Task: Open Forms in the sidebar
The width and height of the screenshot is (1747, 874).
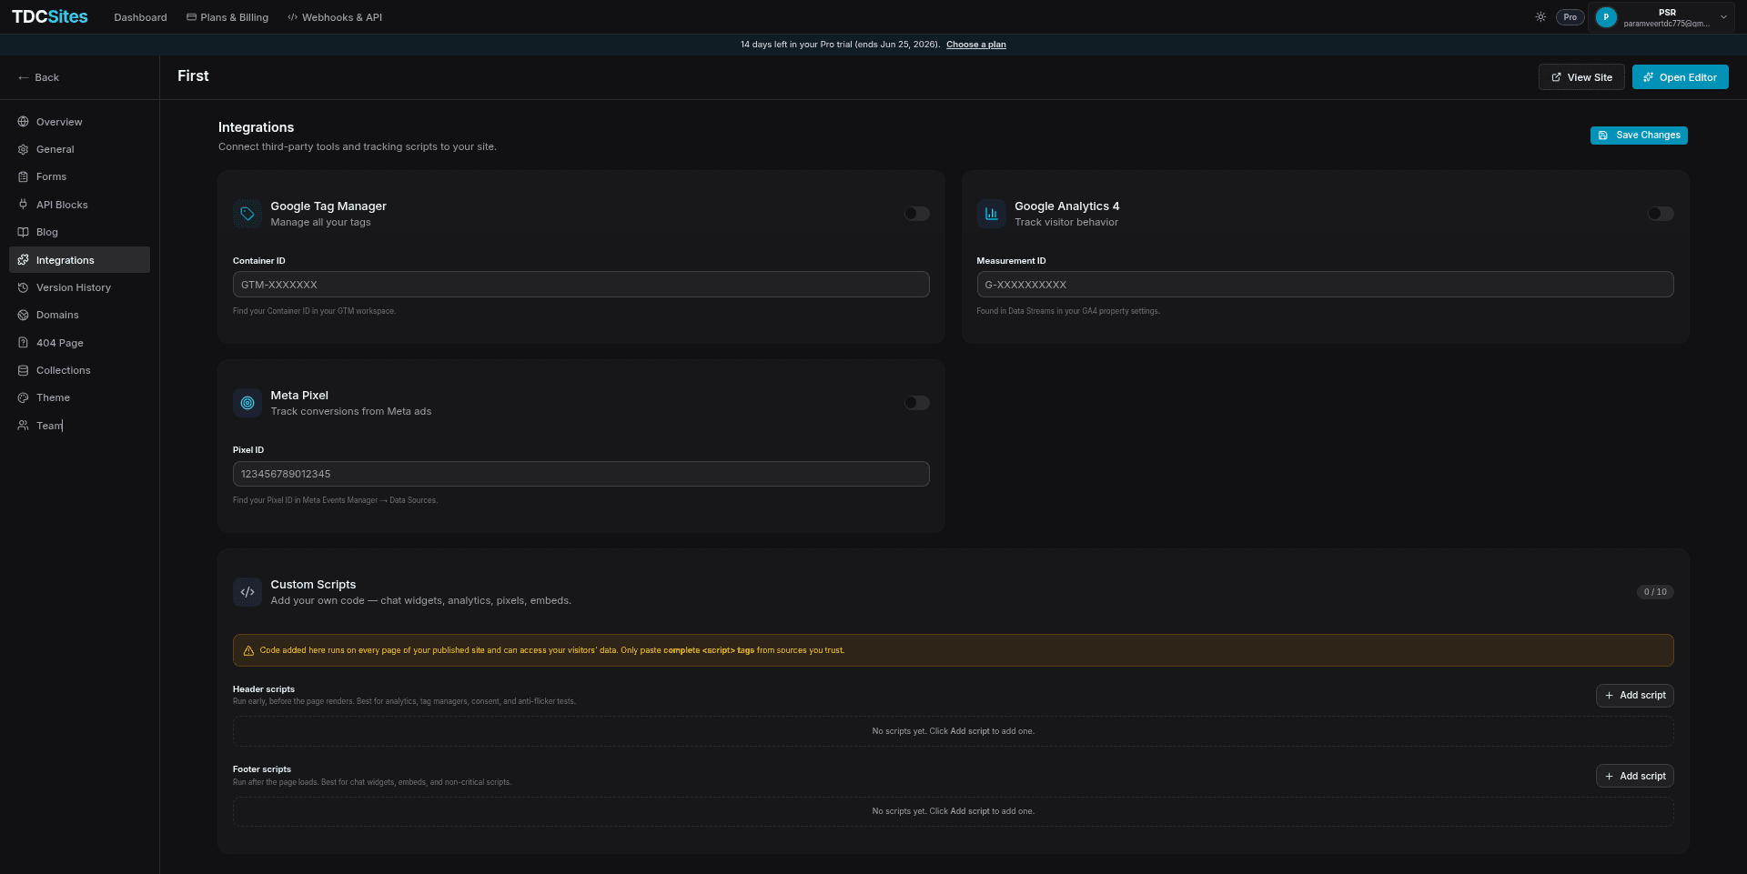Action: pos(79,176)
